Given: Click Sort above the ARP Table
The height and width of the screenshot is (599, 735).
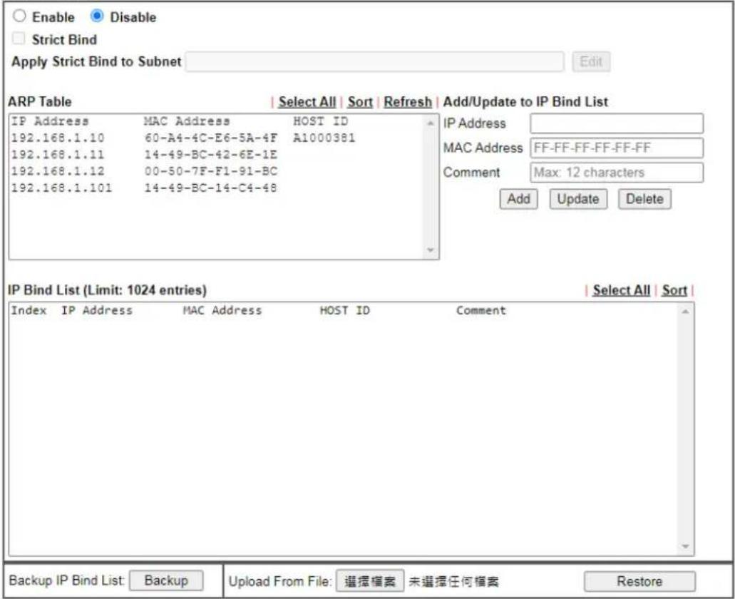Looking at the screenshot, I should point(360,102).
